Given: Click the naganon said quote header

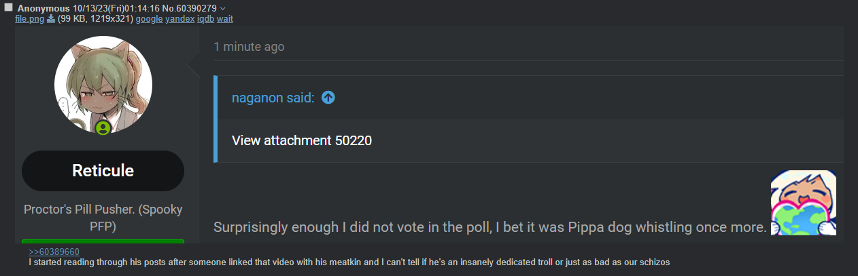Looking at the screenshot, I should click(273, 98).
